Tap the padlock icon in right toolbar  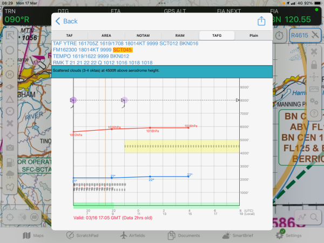pos(313,64)
